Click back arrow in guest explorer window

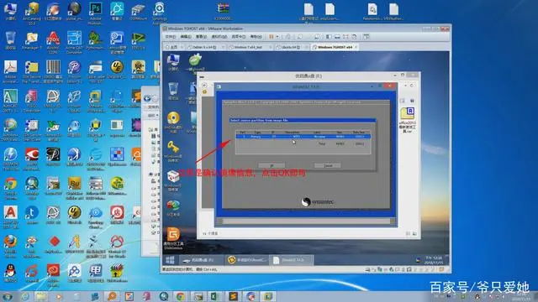click(204, 85)
